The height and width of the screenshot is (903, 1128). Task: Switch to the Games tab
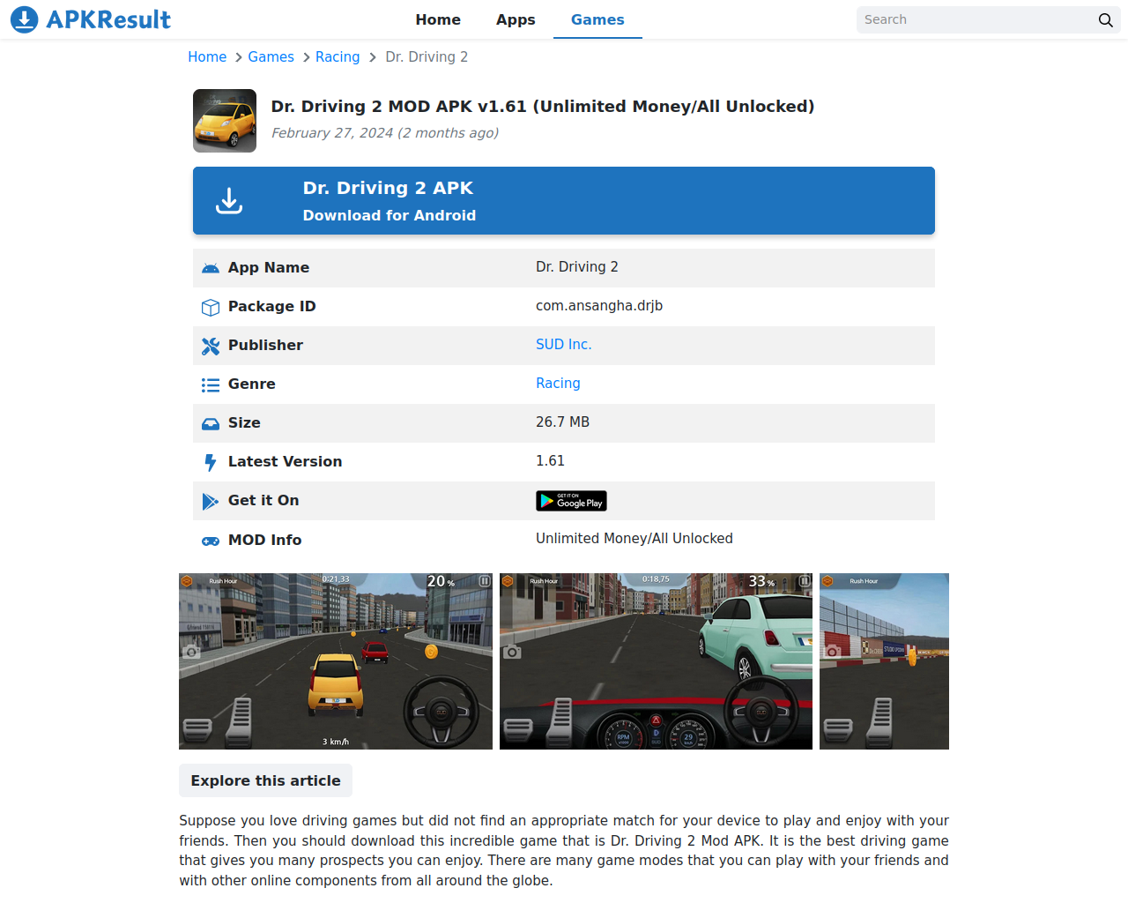click(597, 19)
